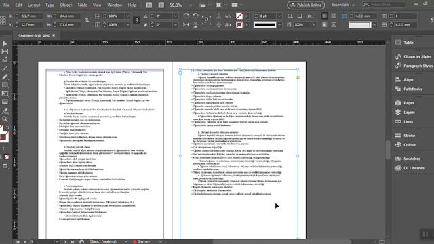Swap fill and stroke arrow icon
434x244 pixels.
[x=7, y=128]
